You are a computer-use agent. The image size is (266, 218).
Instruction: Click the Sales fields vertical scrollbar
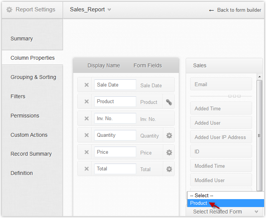259,135
